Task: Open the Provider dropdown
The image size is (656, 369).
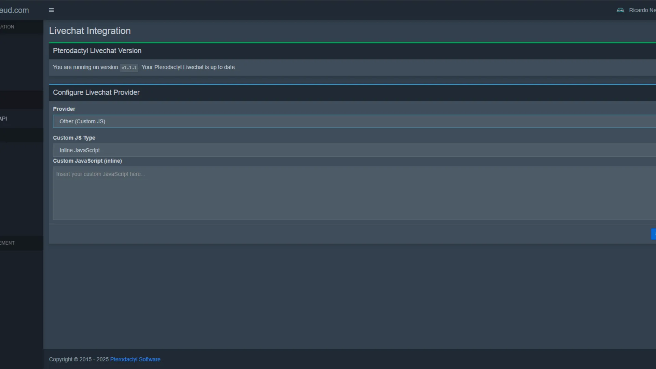Action: pyautogui.click(x=354, y=121)
